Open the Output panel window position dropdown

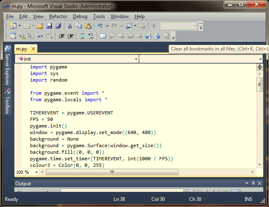tap(247, 183)
